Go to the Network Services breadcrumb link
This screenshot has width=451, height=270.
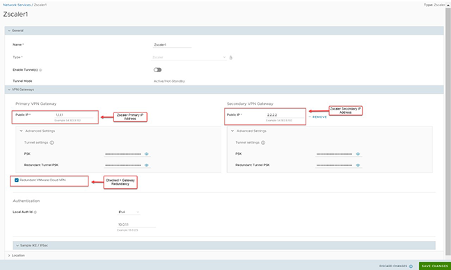pyautogui.click(x=17, y=5)
